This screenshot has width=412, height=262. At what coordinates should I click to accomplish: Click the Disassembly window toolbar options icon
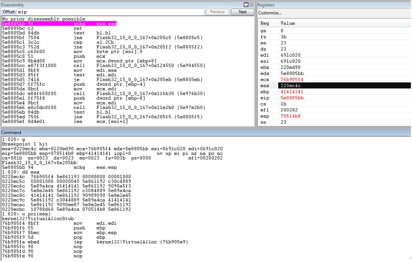(246, 5)
